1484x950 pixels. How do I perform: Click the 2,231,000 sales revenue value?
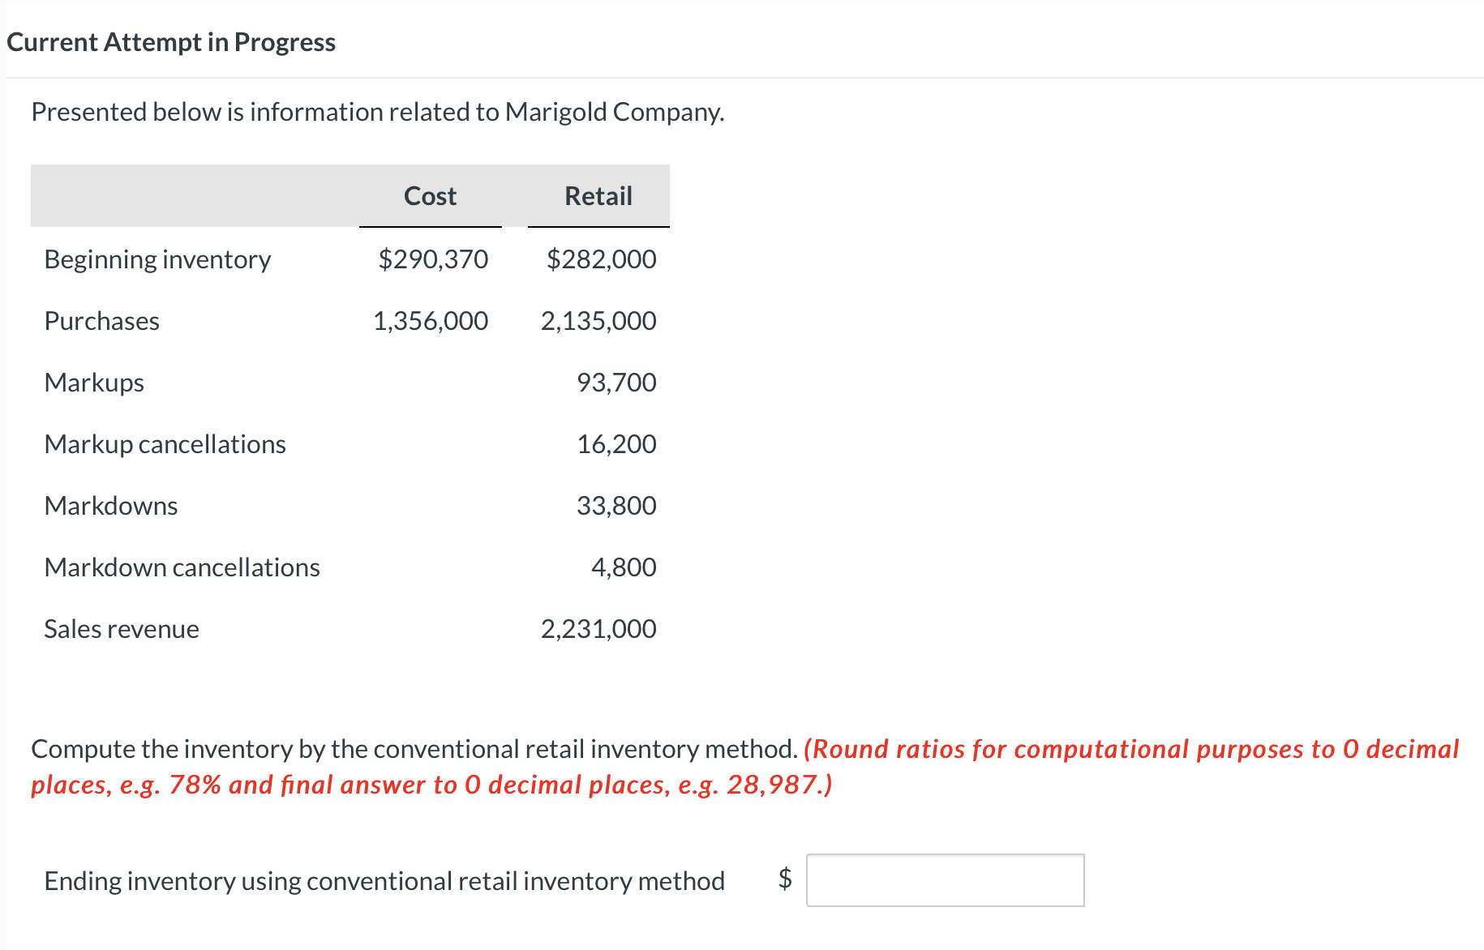[x=598, y=629]
